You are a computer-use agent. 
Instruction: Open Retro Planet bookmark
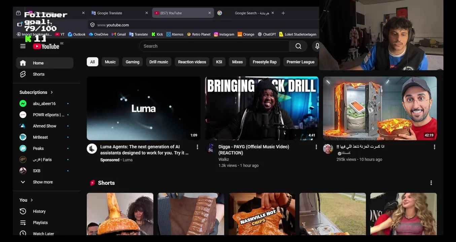click(199, 34)
